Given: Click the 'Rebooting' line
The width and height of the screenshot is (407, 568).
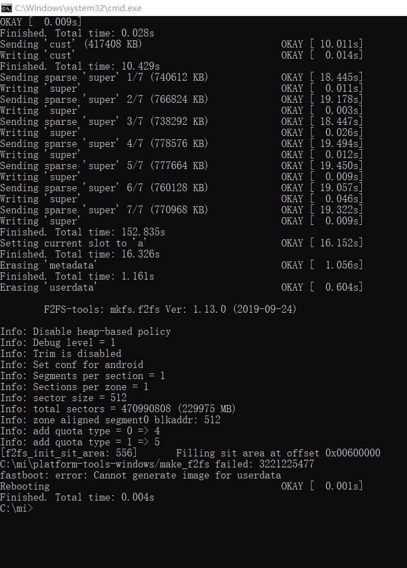Looking at the screenshot, I should pyautogui.click(x=181, y=486).
